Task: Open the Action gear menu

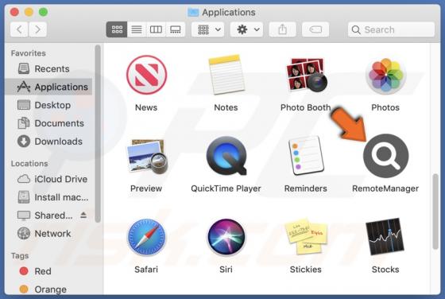Action: [x=246, y=29]
